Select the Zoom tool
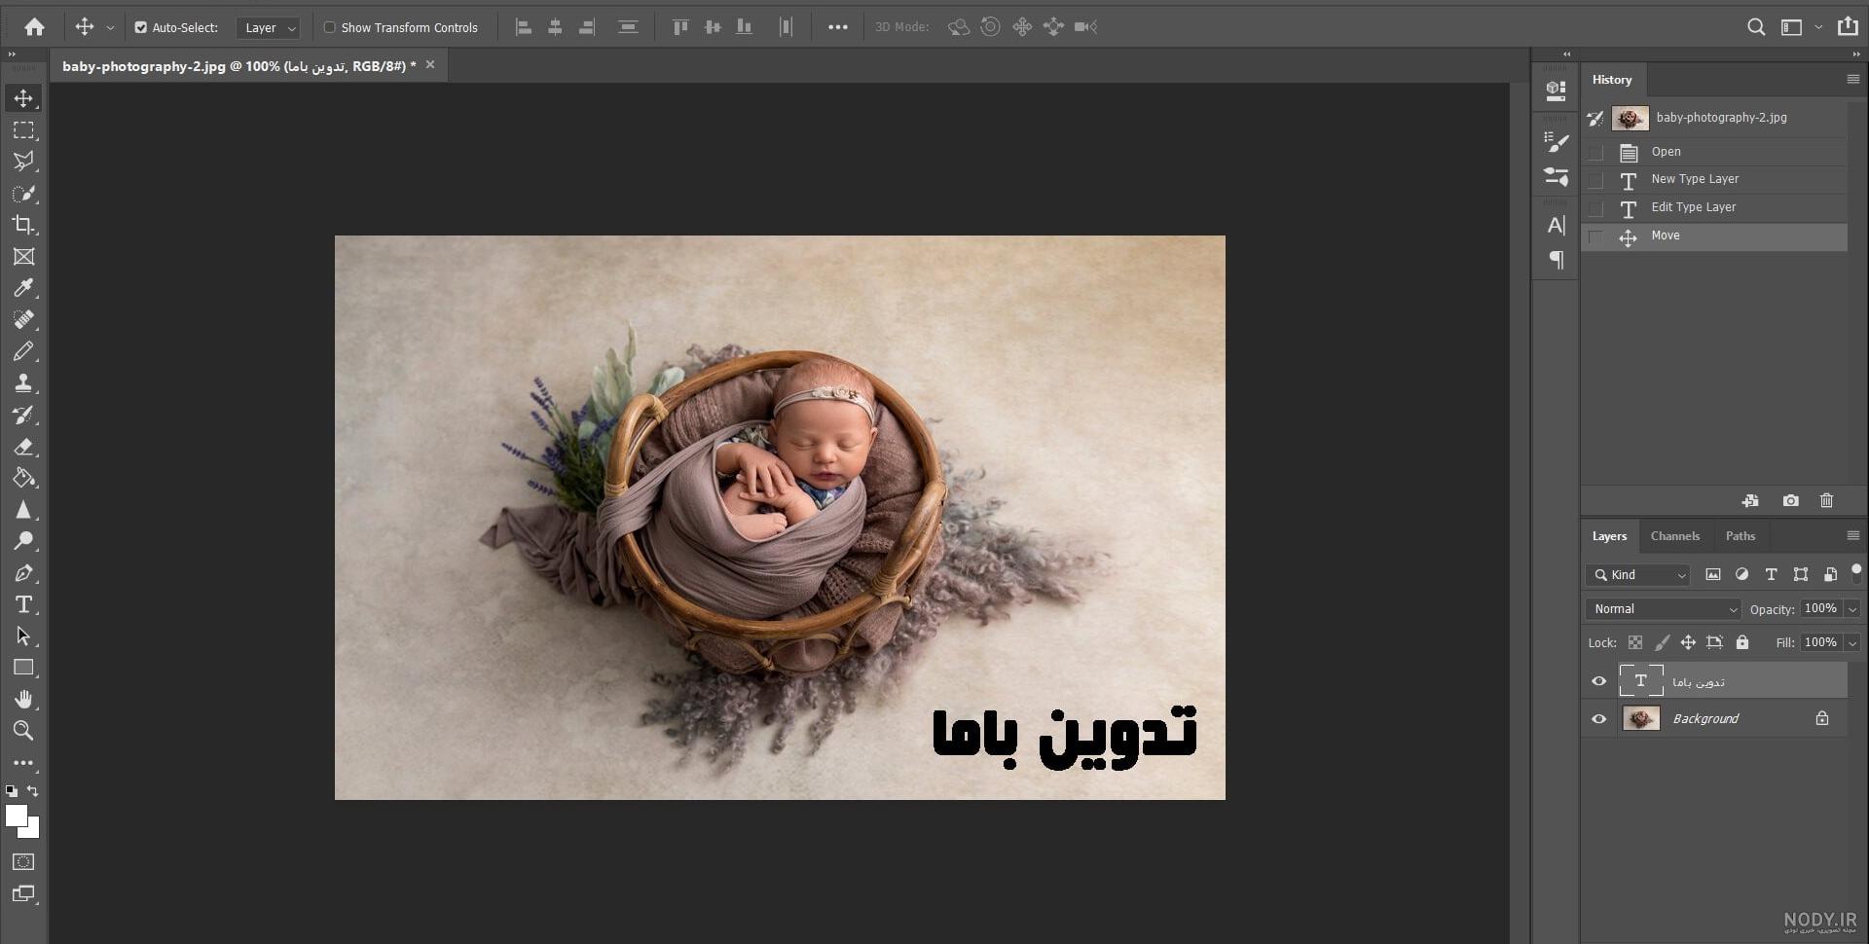 click(x=23, y=730)
